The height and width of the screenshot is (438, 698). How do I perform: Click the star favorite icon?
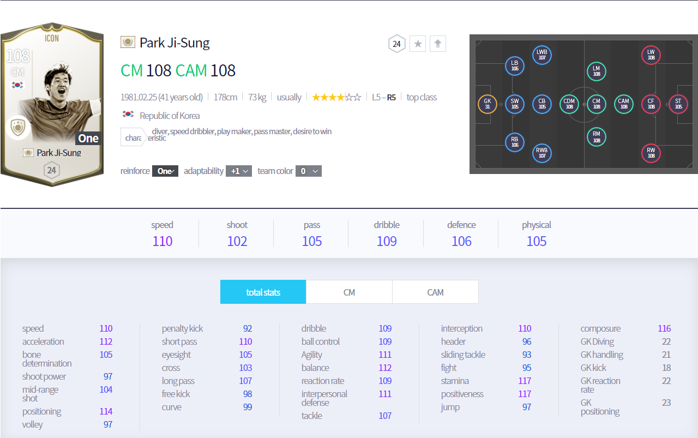click(x=418, y=44)
